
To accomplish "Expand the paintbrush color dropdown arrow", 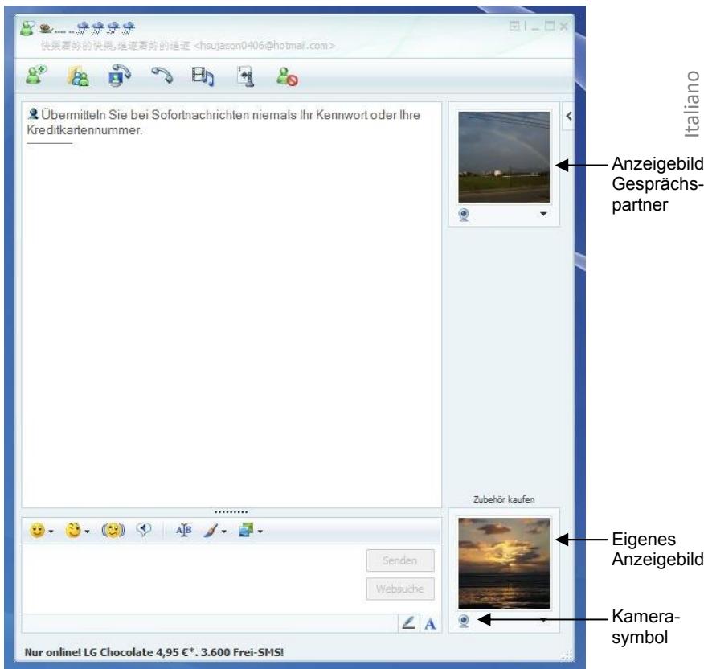I will point(223,532).
